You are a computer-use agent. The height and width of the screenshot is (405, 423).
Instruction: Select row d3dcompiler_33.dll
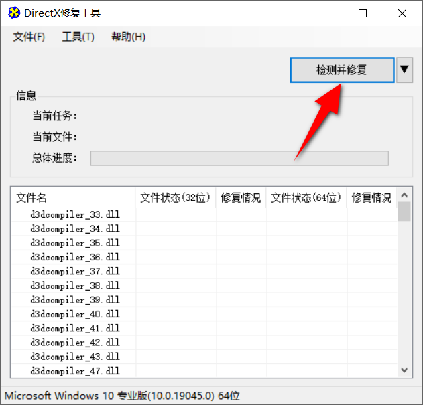tap(204, 214)
